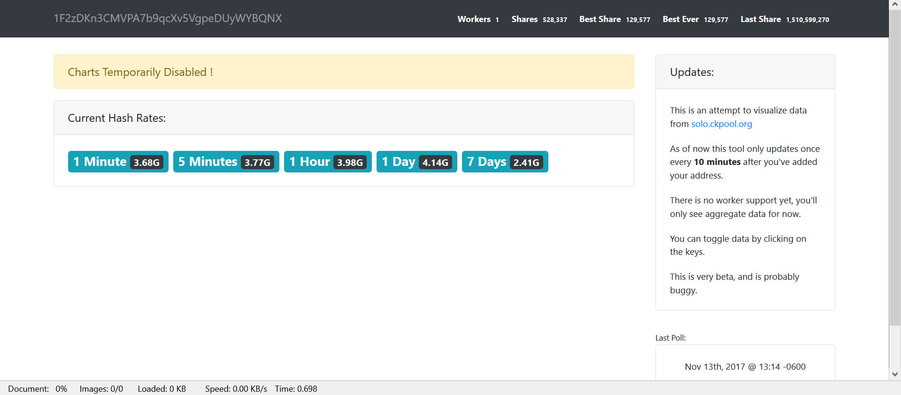Screen dimensions: 901x395
Task: Select the Best Ever stat in navbar
Action: (695, 19)
